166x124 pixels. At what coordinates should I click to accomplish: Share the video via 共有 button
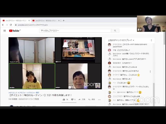click(82, 99)
